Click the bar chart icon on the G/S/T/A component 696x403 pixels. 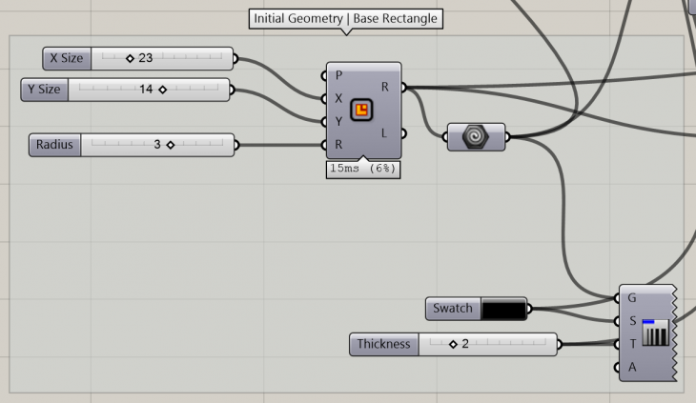point(655,332)
